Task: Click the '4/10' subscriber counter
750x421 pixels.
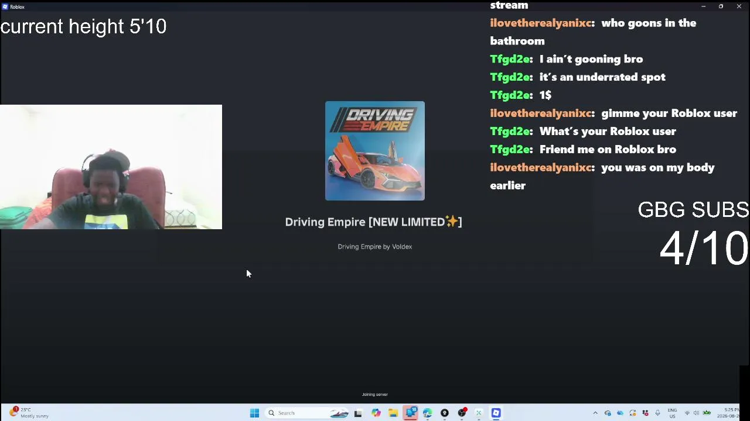Action: [704, 249]
